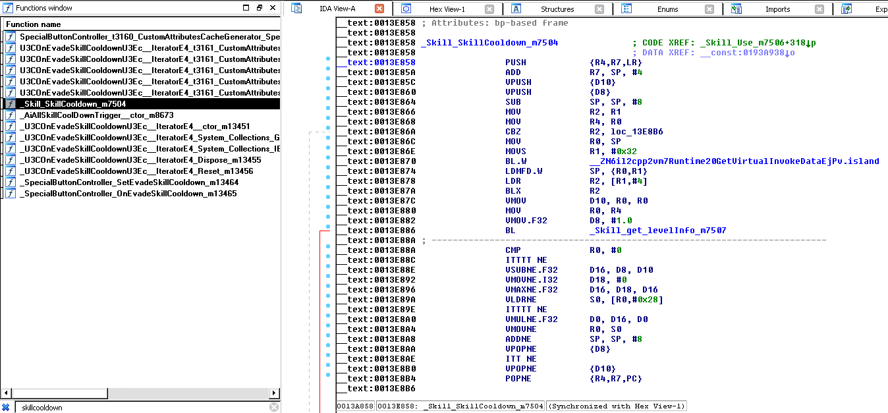Clear the skillcooldown filter text
The height and width of the screenshot is (413, 888).
point(274,407)
